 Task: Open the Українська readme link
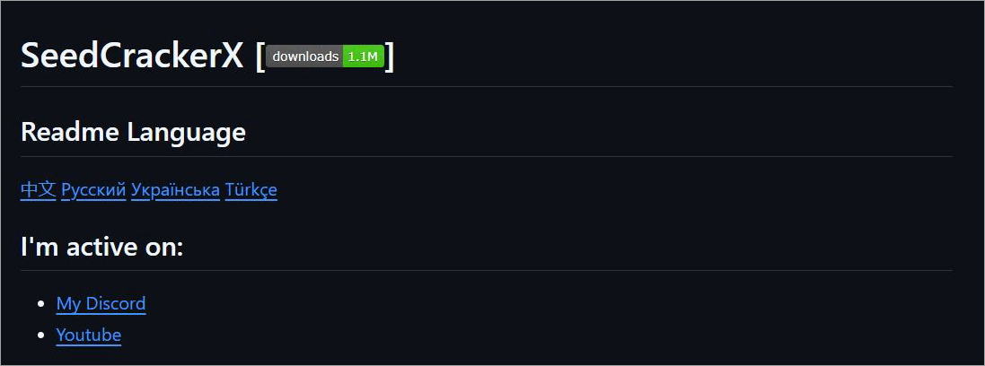(175, 190)
